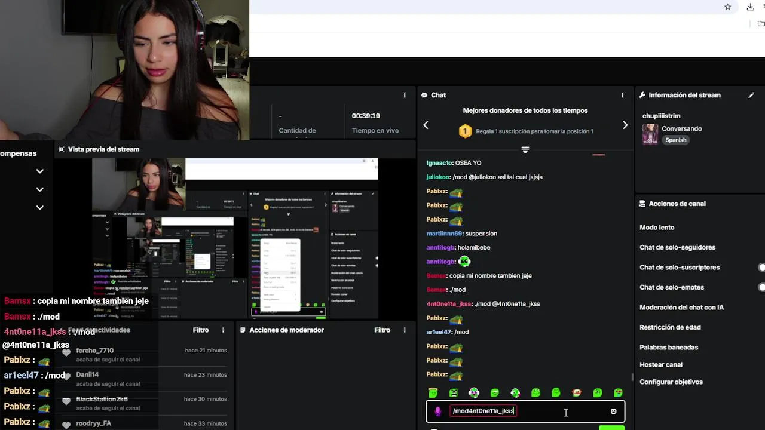Bookmark the page with the browser star icon
The height and width of the screenshot is (430, 765).
pyautogui.click(x=727, y=7)
